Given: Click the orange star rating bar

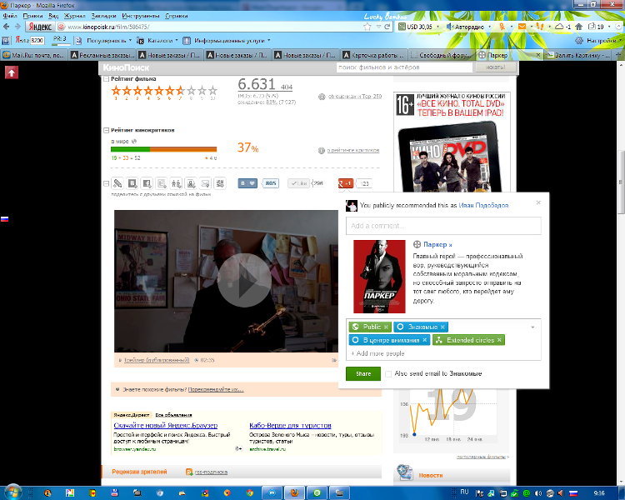Looking at the screenshot, I should coord(164,91).
